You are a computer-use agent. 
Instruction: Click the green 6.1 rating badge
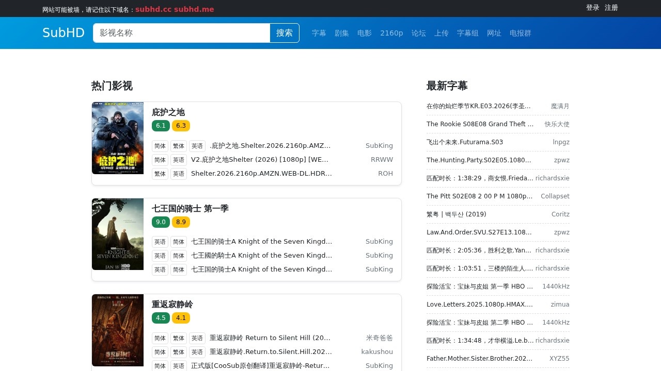coord(161,126)
